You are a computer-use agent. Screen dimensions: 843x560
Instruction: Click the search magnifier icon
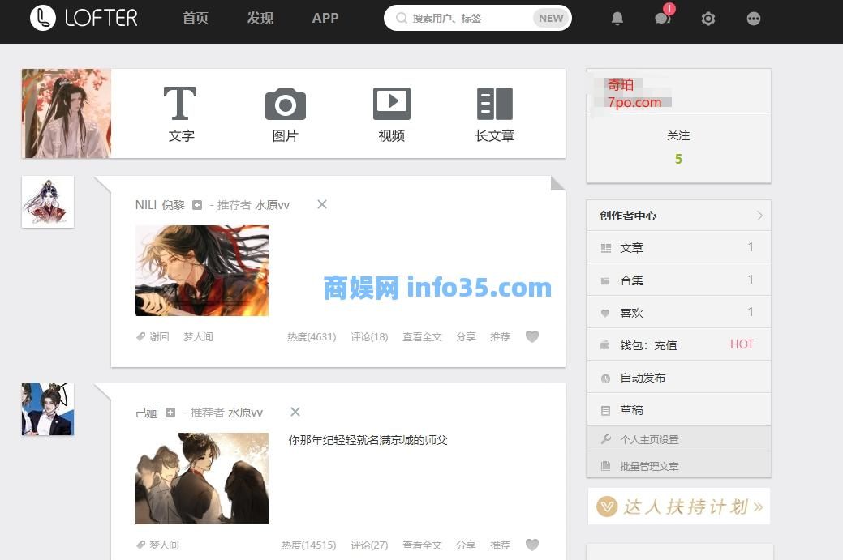(401, 19)
